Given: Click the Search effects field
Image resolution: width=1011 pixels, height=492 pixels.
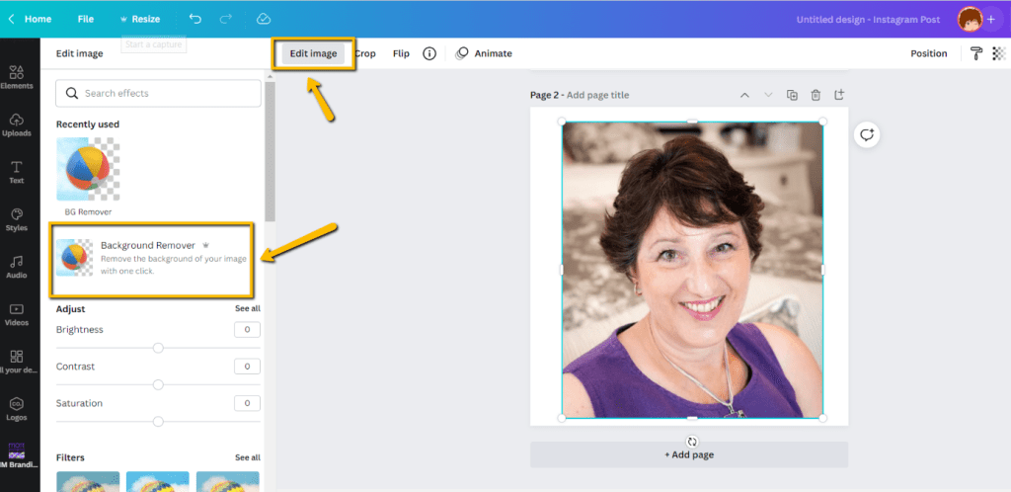Looking at the screenshot, I should 159,94.
